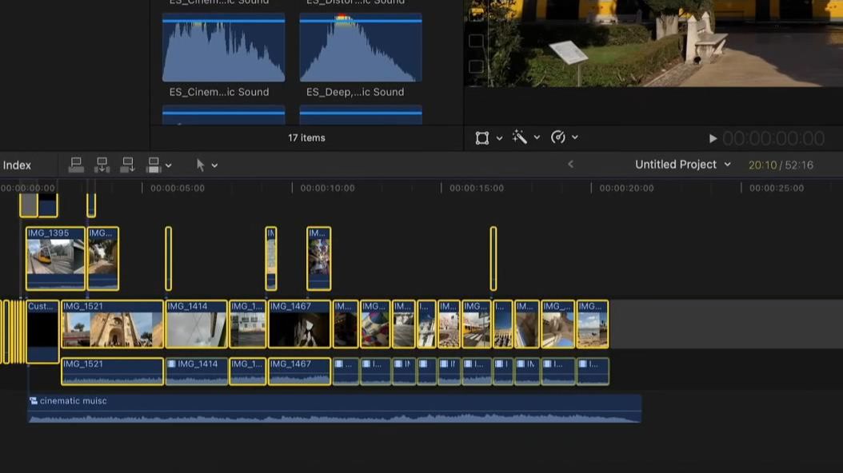This screenshot has height=473, width=843.
Task: Click the cinematic muisc compound clip icon
Action: coord(34,401)
